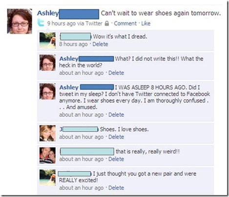229x197 pixels.
Task: Click Ashley's name in 'heck in the world' comment
Action: point(69,59)
